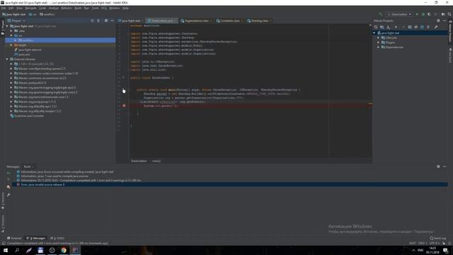Click the DataGrabber breadcrumb below the editor
The height and width of the screenshot is (255, 453).
[x=139, y=161]
